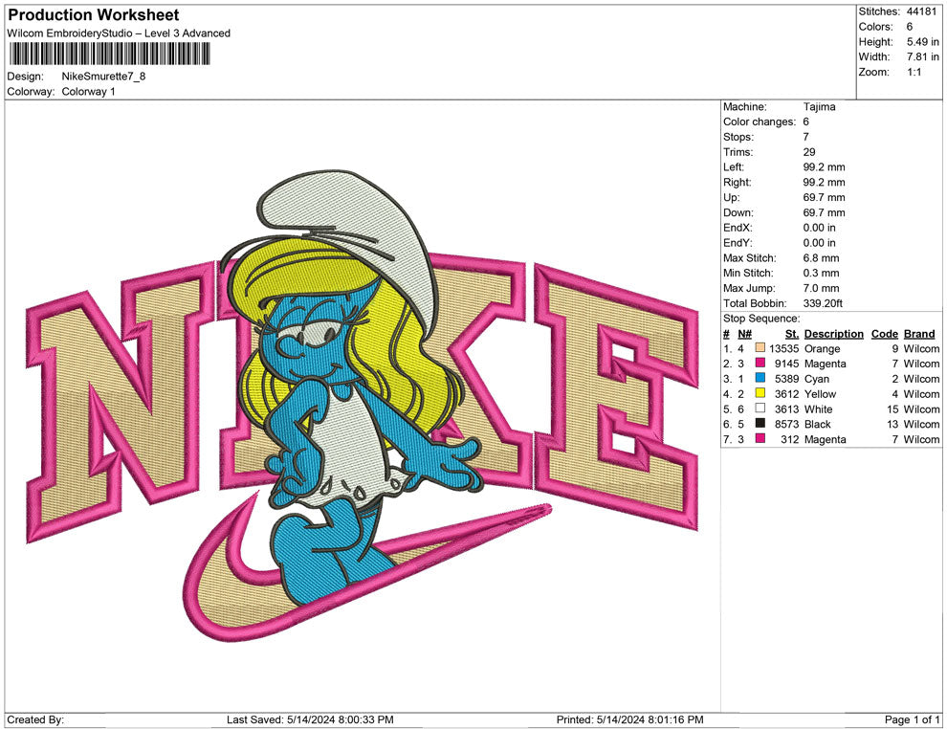
Task: Click the Width value '7.81 in'
Action: click(x=923, y=56)
